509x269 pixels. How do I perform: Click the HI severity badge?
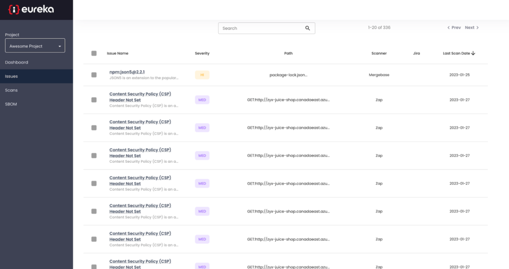202,75
